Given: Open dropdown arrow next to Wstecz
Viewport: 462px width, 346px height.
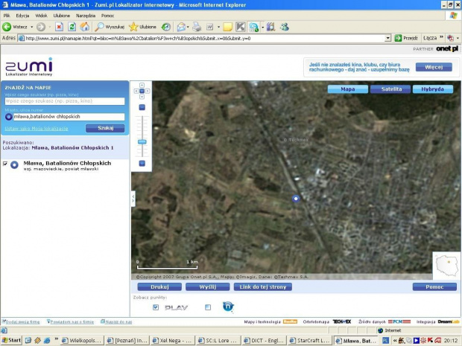Looking at the screenshot, I should click(32, 27).
